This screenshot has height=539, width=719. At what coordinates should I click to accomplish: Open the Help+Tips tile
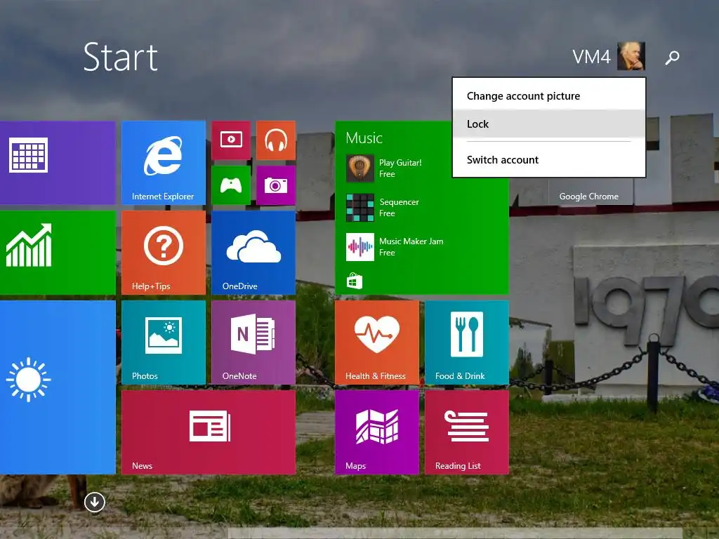tap(163, 253)
